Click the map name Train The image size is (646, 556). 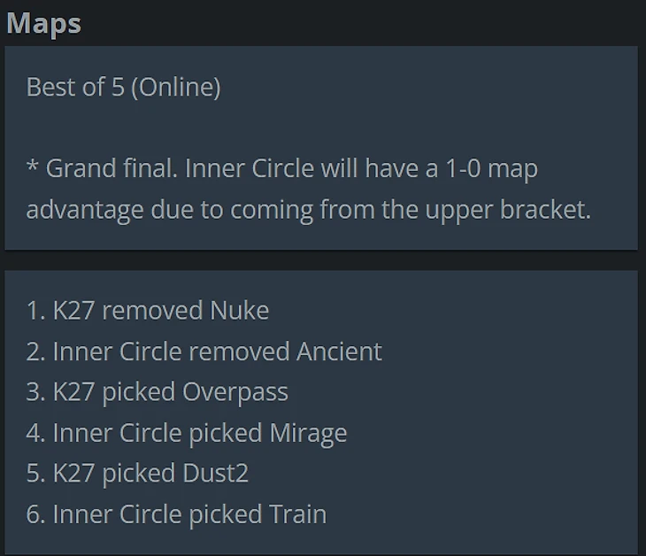[x=296, y=514]
